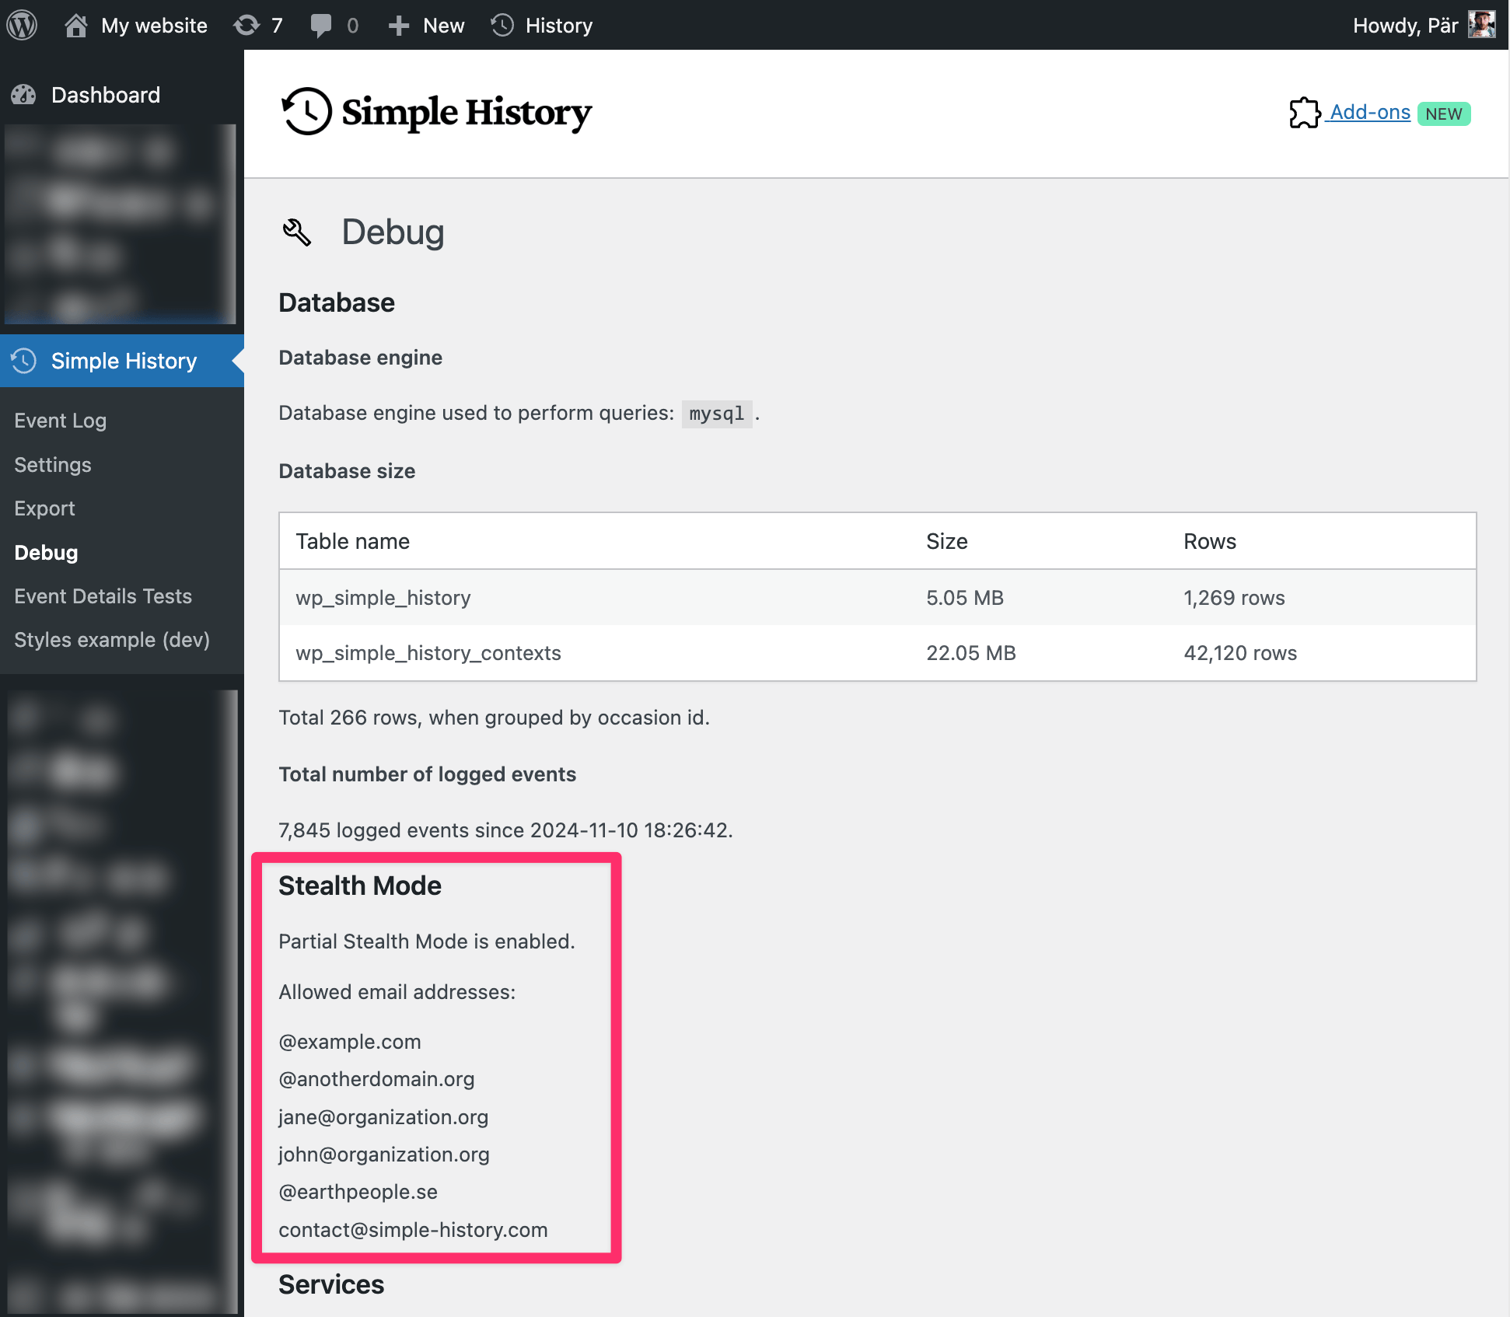The image size is (1510, 1317).
Task: Go to the Export submenu page
Action: 44,508
